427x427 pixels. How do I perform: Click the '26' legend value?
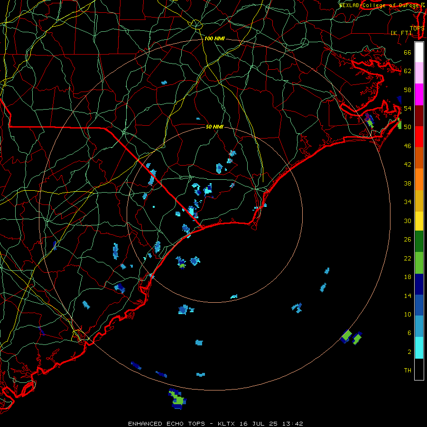coord(408,240)
